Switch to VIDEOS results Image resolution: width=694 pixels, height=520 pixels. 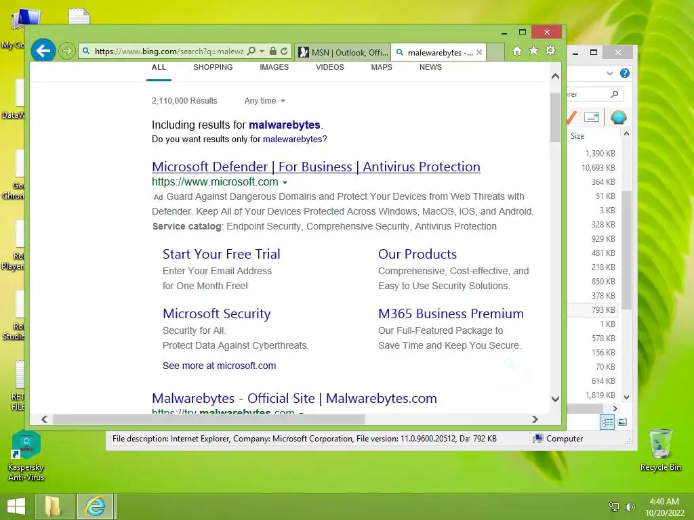pos(330,67)
